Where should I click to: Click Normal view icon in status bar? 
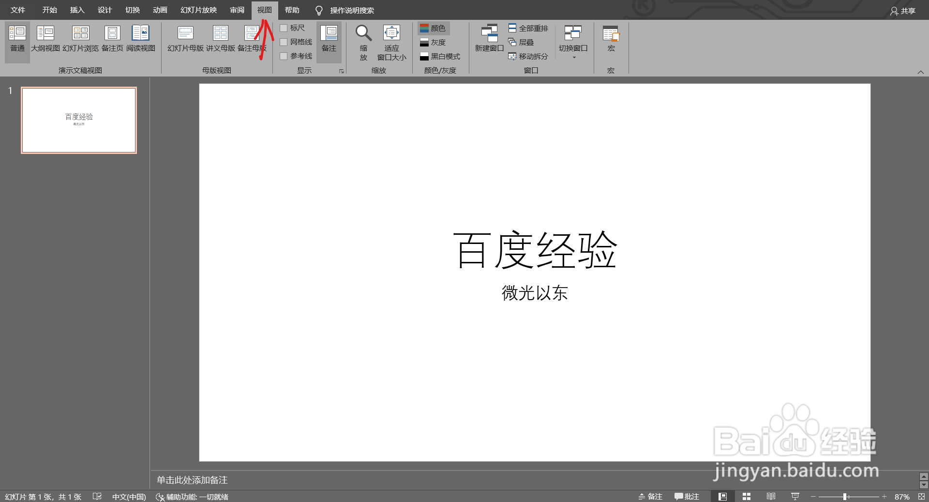pos(722,497)
